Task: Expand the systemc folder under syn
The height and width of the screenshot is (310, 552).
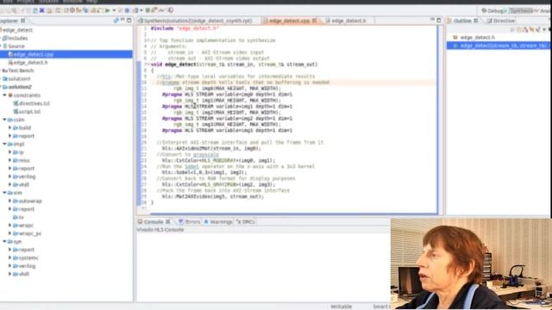Action: pyautogui.click(x=9, y=257)
